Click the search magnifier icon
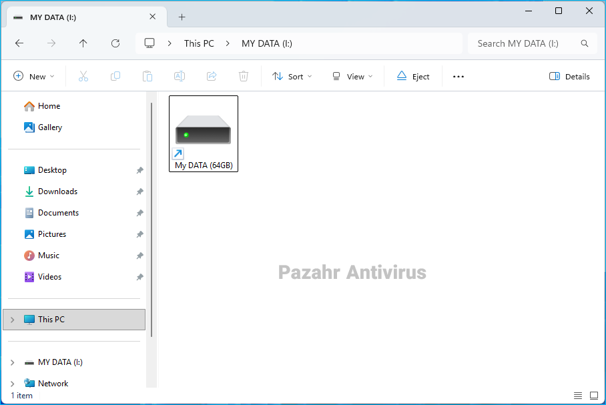The height and width of the screenshot is (405, 606). click(585, 43)
